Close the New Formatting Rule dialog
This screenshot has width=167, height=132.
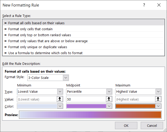pos(159,5)
